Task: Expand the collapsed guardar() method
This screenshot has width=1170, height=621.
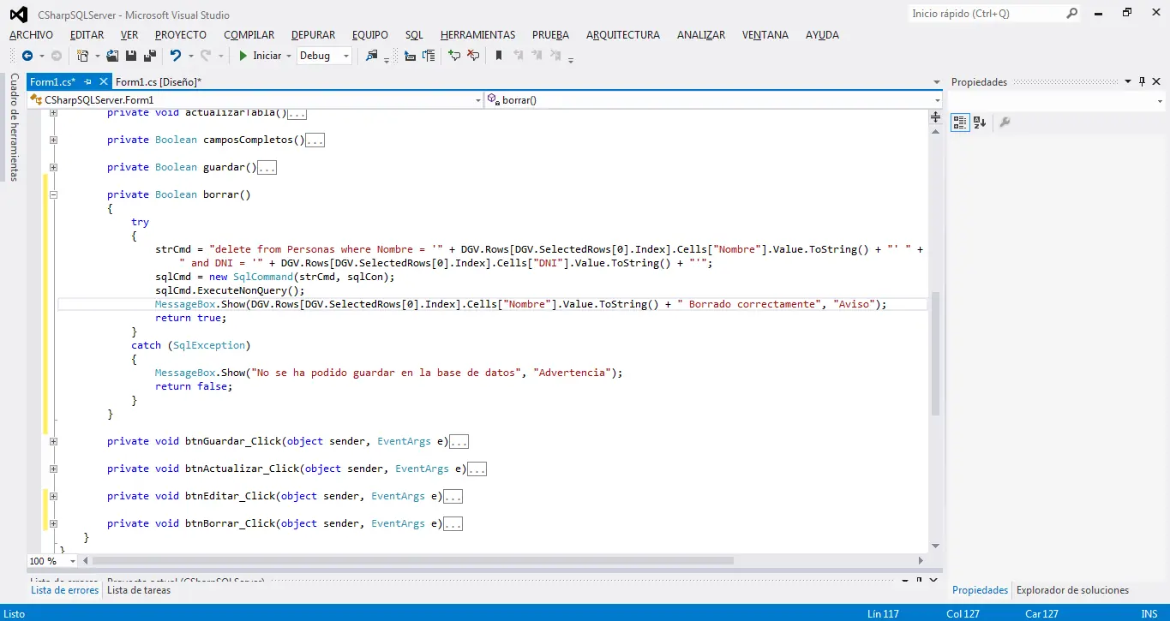Action: click(x=53, y=167)
